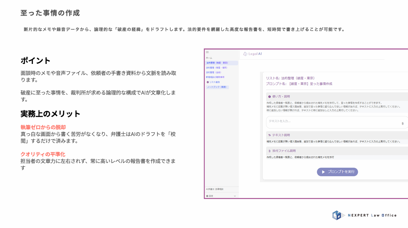
Task: Click the paperclip icon beside 添付ファイル説明
Action: pos(269,151)
